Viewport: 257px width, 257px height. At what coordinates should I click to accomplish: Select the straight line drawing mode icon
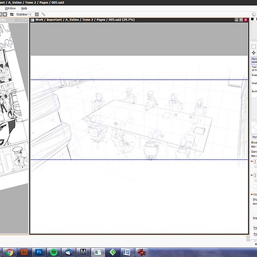(x=44, y=14)
